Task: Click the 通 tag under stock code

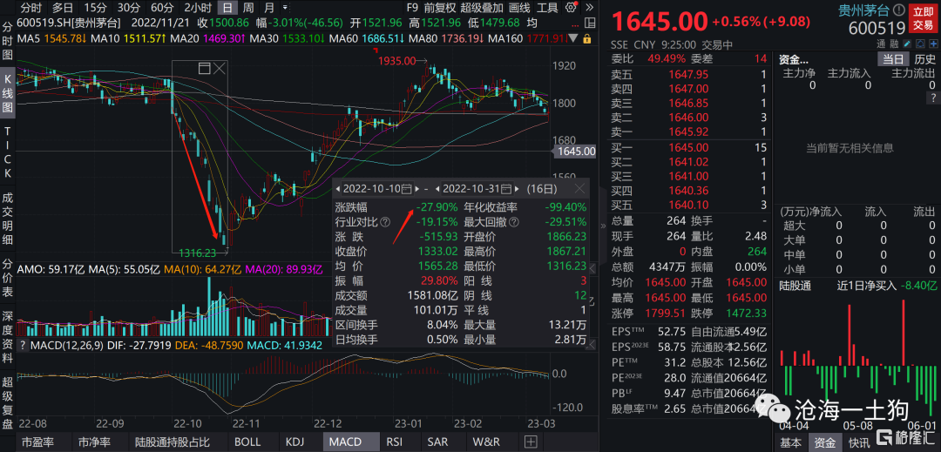Action: point(880,44)
